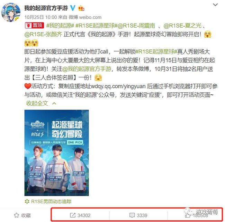Viewport: 225px width, 222px height.
Task: Click the blue verified V badge
Action: [x=73, y=8]
